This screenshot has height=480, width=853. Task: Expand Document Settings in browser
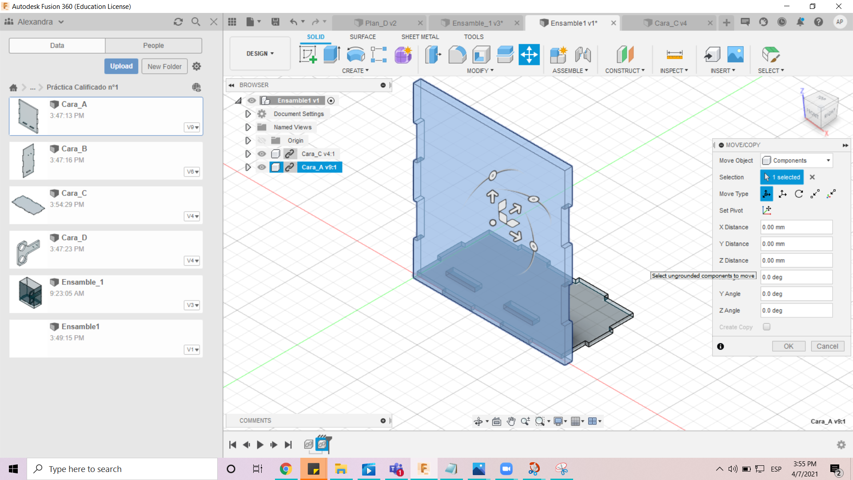(247, 114)
